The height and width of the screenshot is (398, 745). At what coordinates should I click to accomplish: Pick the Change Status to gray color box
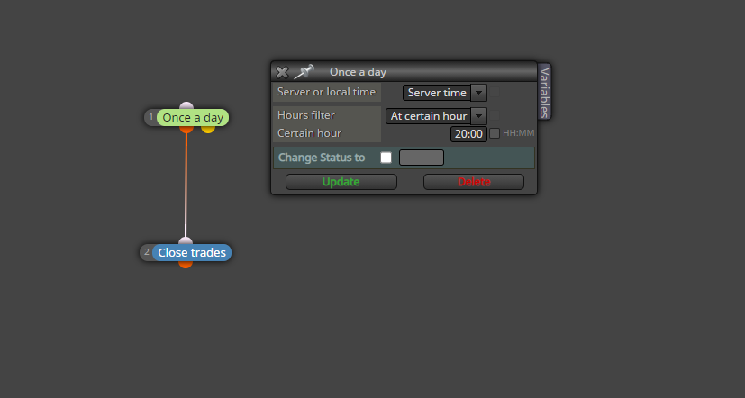[x=422, y=158]
